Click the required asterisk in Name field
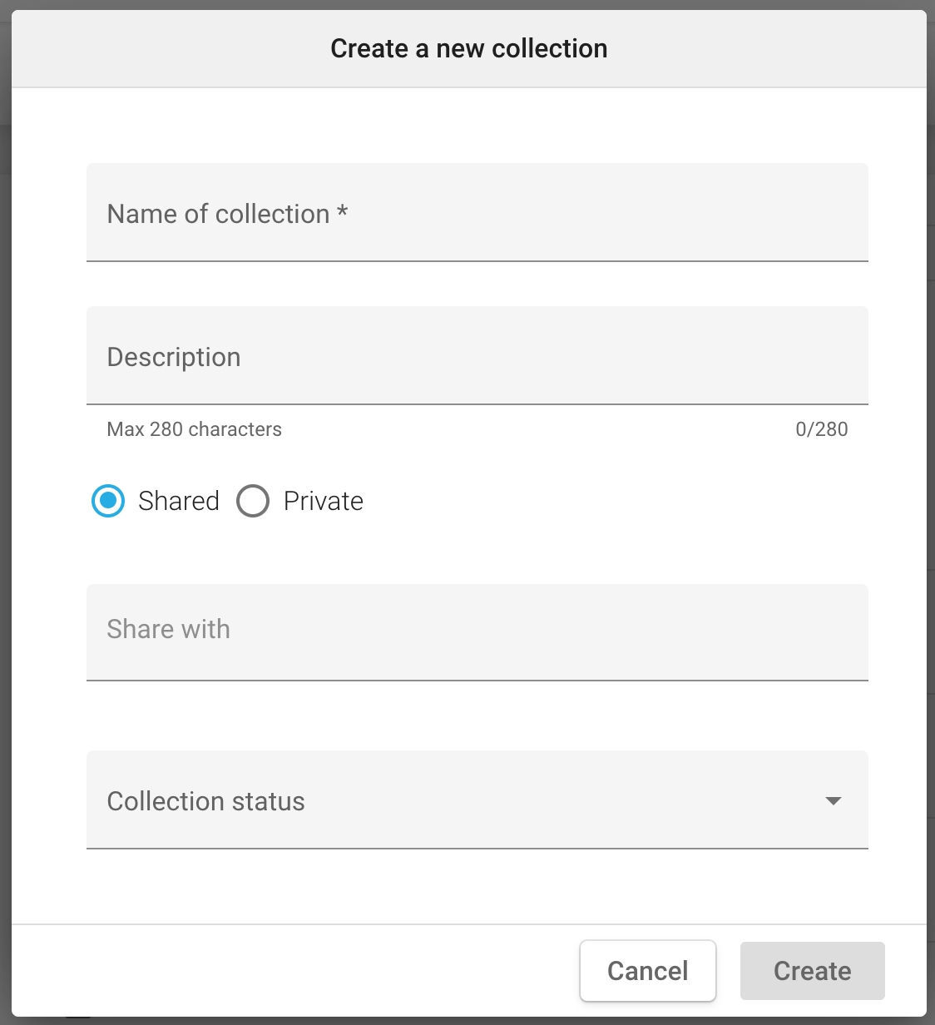935x1025 pixels. (342, 212)
